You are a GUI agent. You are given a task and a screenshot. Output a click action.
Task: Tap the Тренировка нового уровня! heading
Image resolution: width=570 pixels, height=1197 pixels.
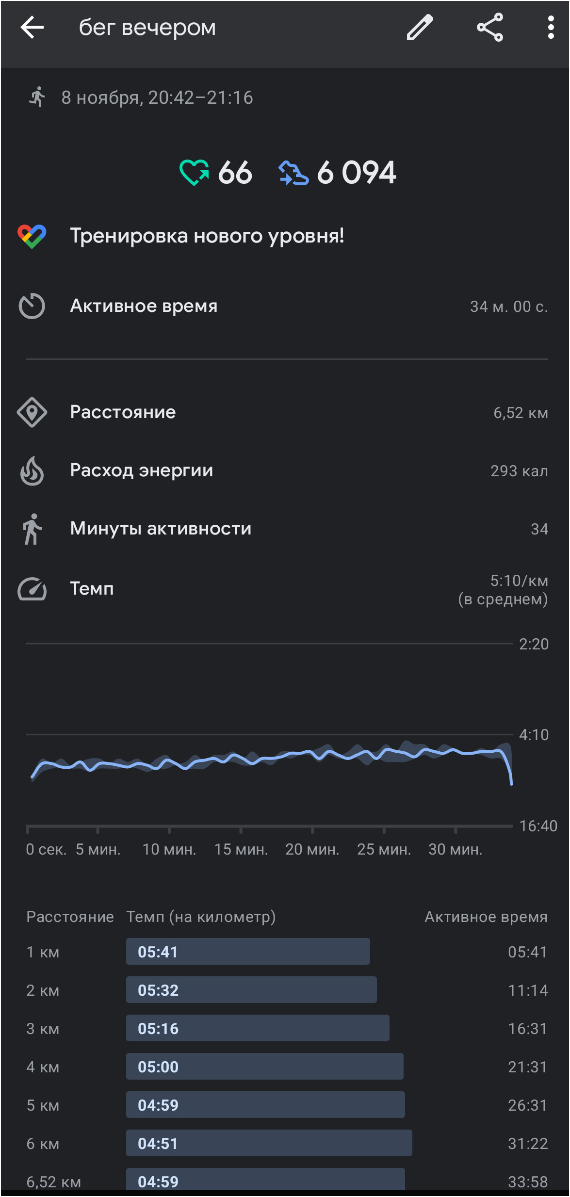pyautogui.click(x=207, y=236)
